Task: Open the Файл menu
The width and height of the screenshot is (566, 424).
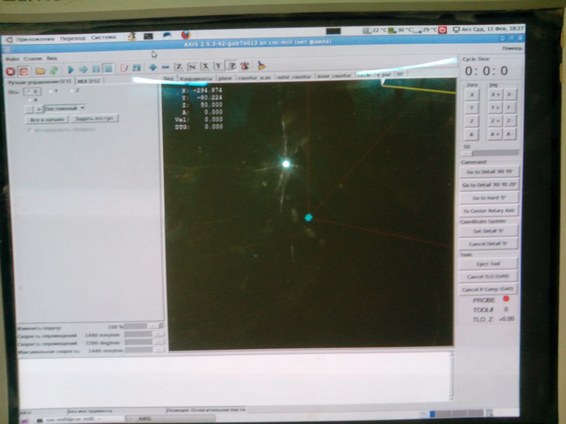Action: [12, 59]
